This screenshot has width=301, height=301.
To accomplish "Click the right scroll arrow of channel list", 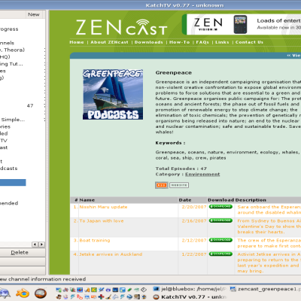I will tap(41, 245).
